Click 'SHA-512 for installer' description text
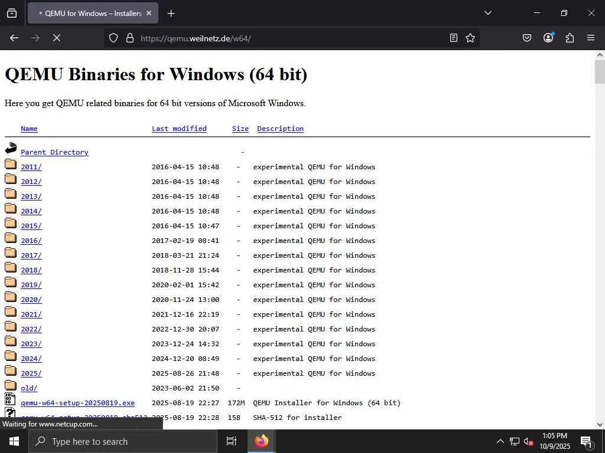Screen dimensions: 605x453 pyautogui.click(x=298, y=418)
